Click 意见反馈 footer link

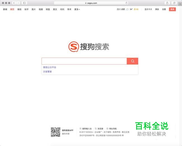[x=126, y=132]
